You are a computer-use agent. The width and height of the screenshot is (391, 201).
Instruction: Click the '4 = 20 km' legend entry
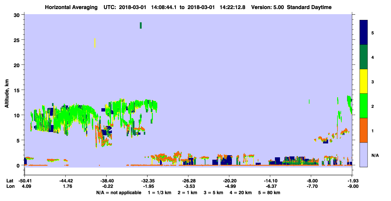tap(240, 193)
